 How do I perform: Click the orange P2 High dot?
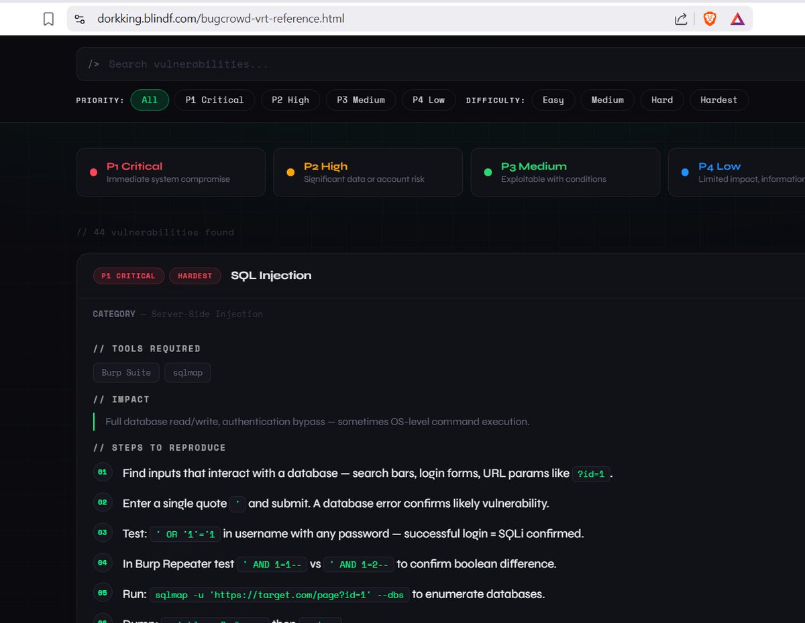[x=291, y=172]
